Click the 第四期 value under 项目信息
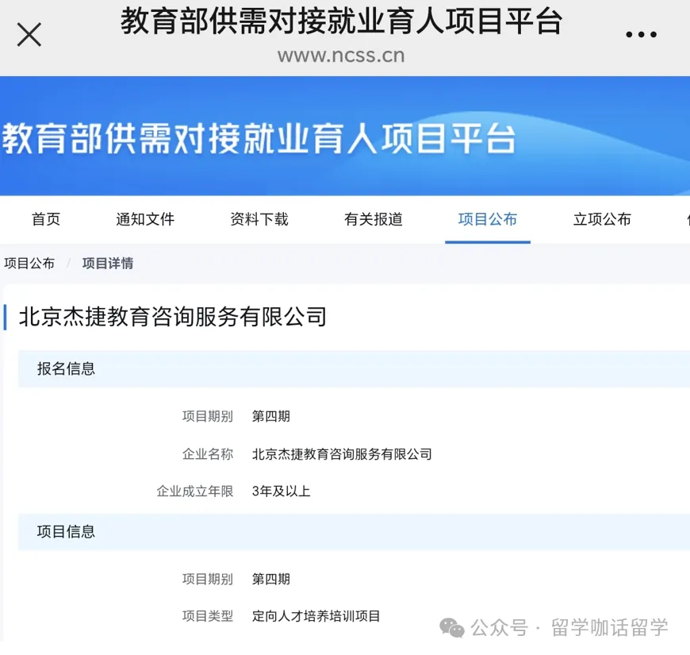This screenshot has width=690, height=655. click(x=271, y=579)
